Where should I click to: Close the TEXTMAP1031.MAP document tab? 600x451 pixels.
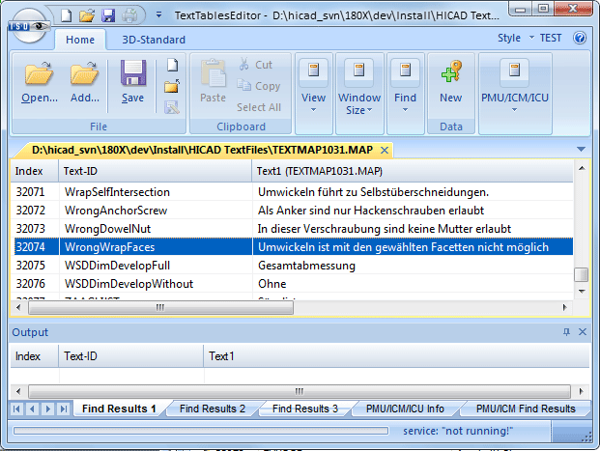pos(385,151)
